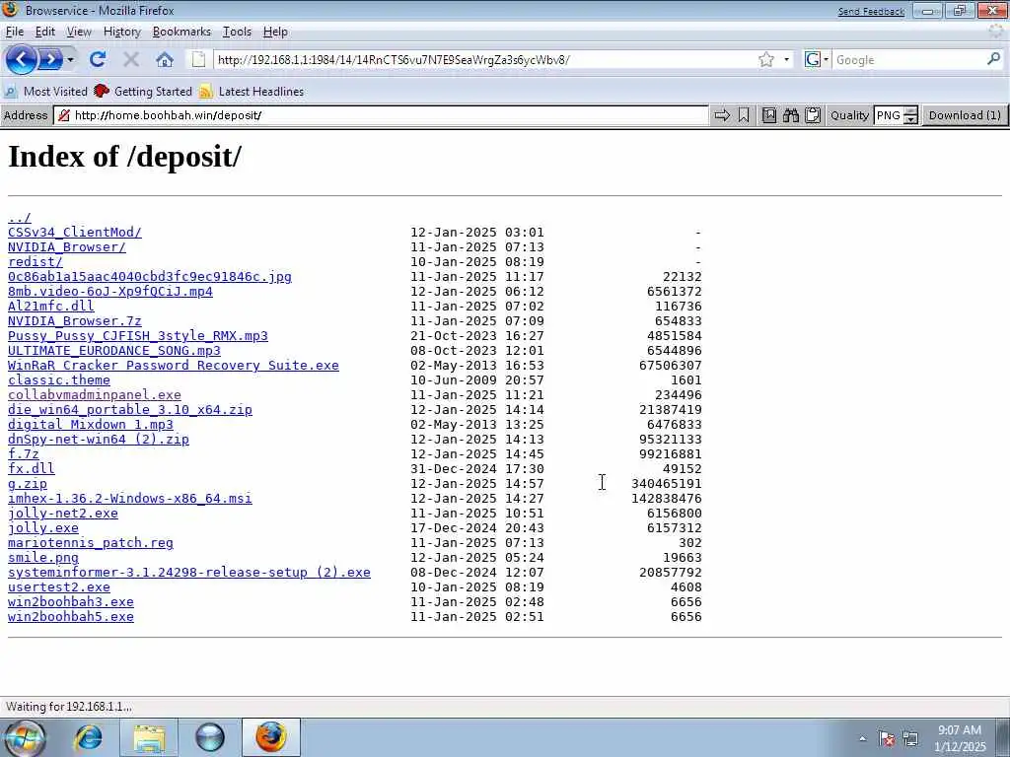Image resolution: width=1010 pixels, height=757 pixels.
Task: Click the Browservice bookmark ribbon icon
Action: point(744,115)
